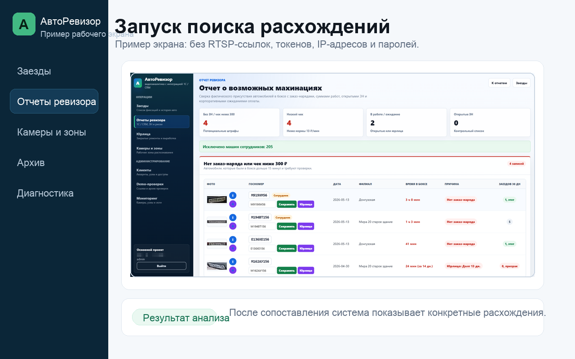Click the plate input field containing E136XE156
Viewport: 575px width, 359px height.
[x=262, y=248]
